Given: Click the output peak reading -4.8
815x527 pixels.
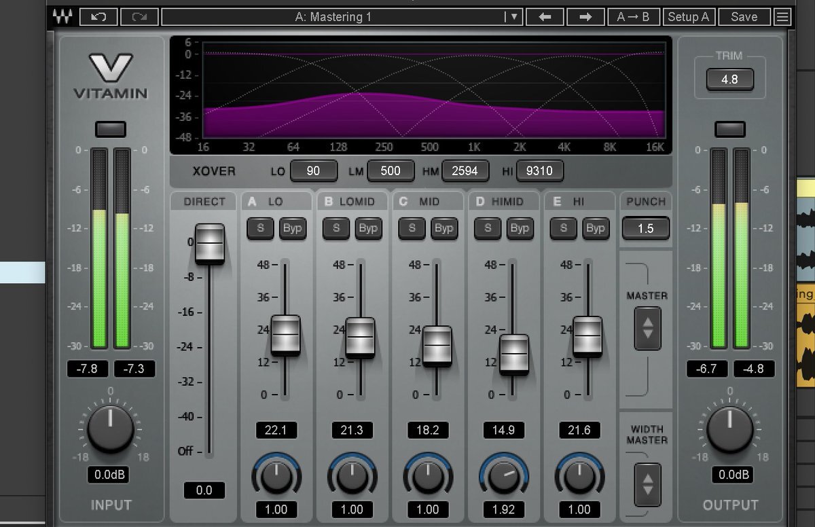Looking at the screenshot, I should (754, 369).
